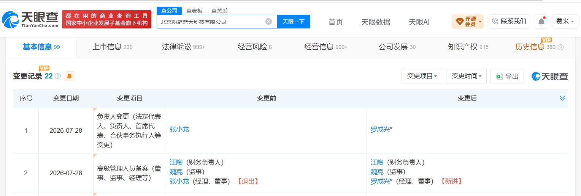Click 天眼一下 search button

pos(294,22)
